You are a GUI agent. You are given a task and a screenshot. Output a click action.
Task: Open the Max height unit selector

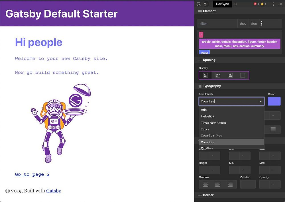pos(275,170)
